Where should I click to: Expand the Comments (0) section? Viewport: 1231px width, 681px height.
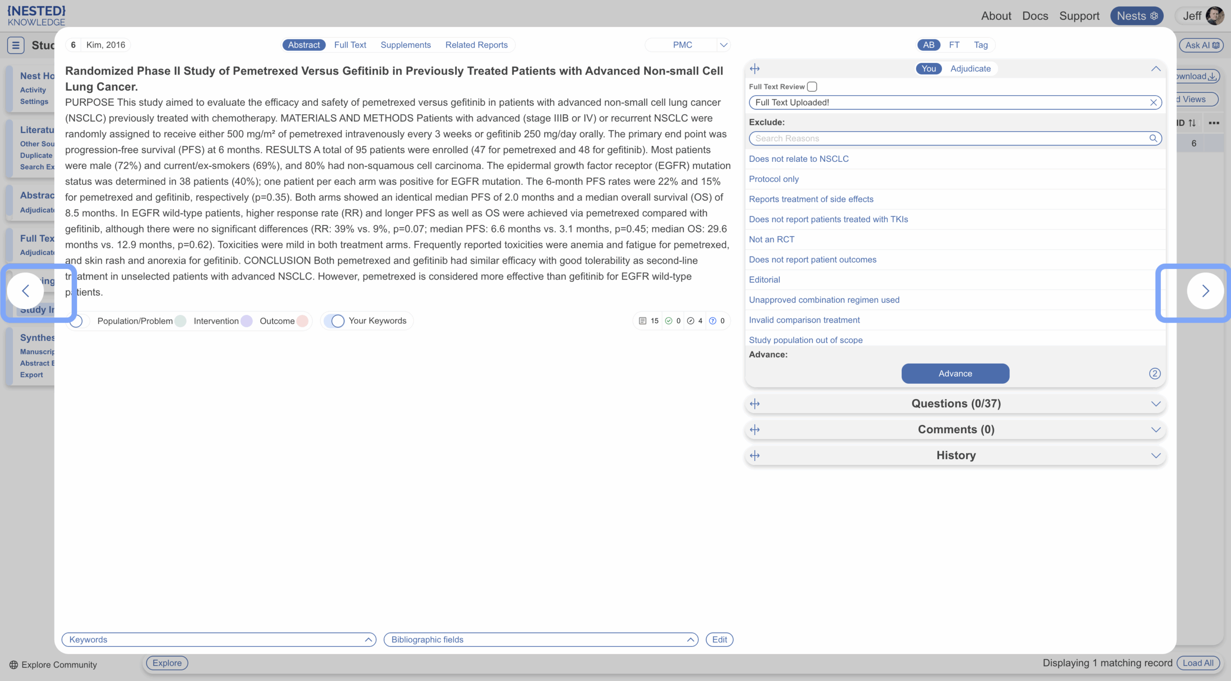pos(1156,430)
